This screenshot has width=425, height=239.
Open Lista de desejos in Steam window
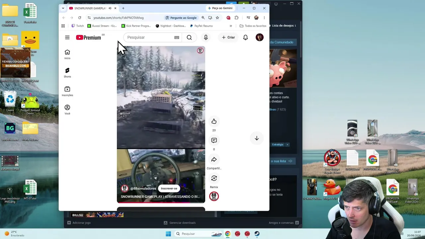point(284,26)
